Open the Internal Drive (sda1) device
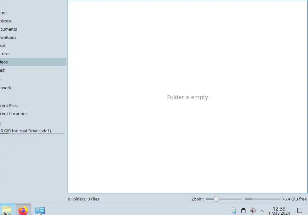This screenshot has height=215, width=308. (x=33, y=131)
